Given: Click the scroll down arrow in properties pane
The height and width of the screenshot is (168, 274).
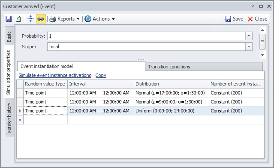Looking at the screenshot, I should (x=262, y=55).
